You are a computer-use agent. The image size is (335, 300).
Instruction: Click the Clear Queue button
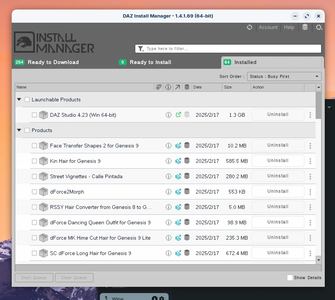coord(74,278)
